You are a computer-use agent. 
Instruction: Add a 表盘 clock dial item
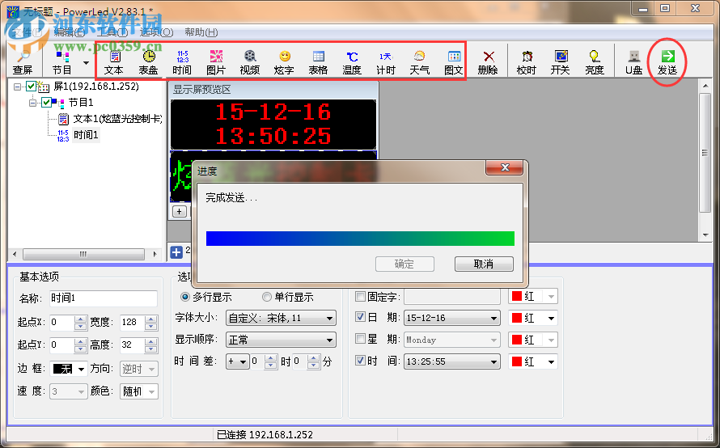148,62
